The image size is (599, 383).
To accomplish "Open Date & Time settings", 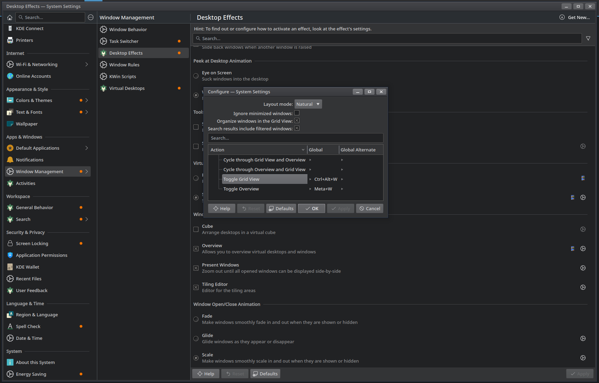I will [47, 338].
